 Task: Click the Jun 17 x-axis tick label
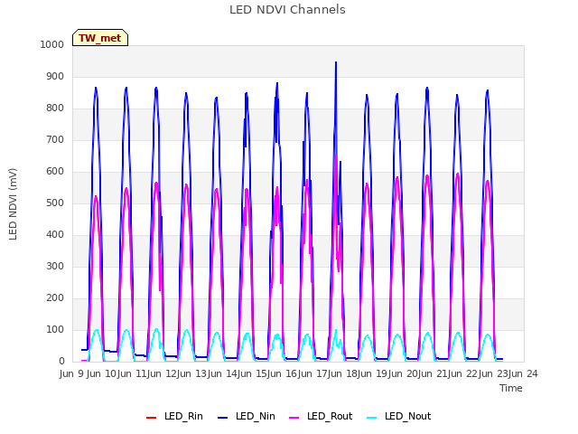(x=312, y=373)
